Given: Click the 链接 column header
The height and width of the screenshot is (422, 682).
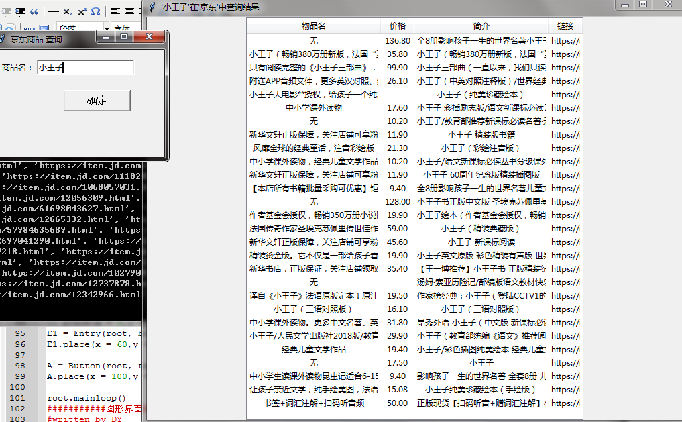Looking at the screenshot, I should point(565,25).
